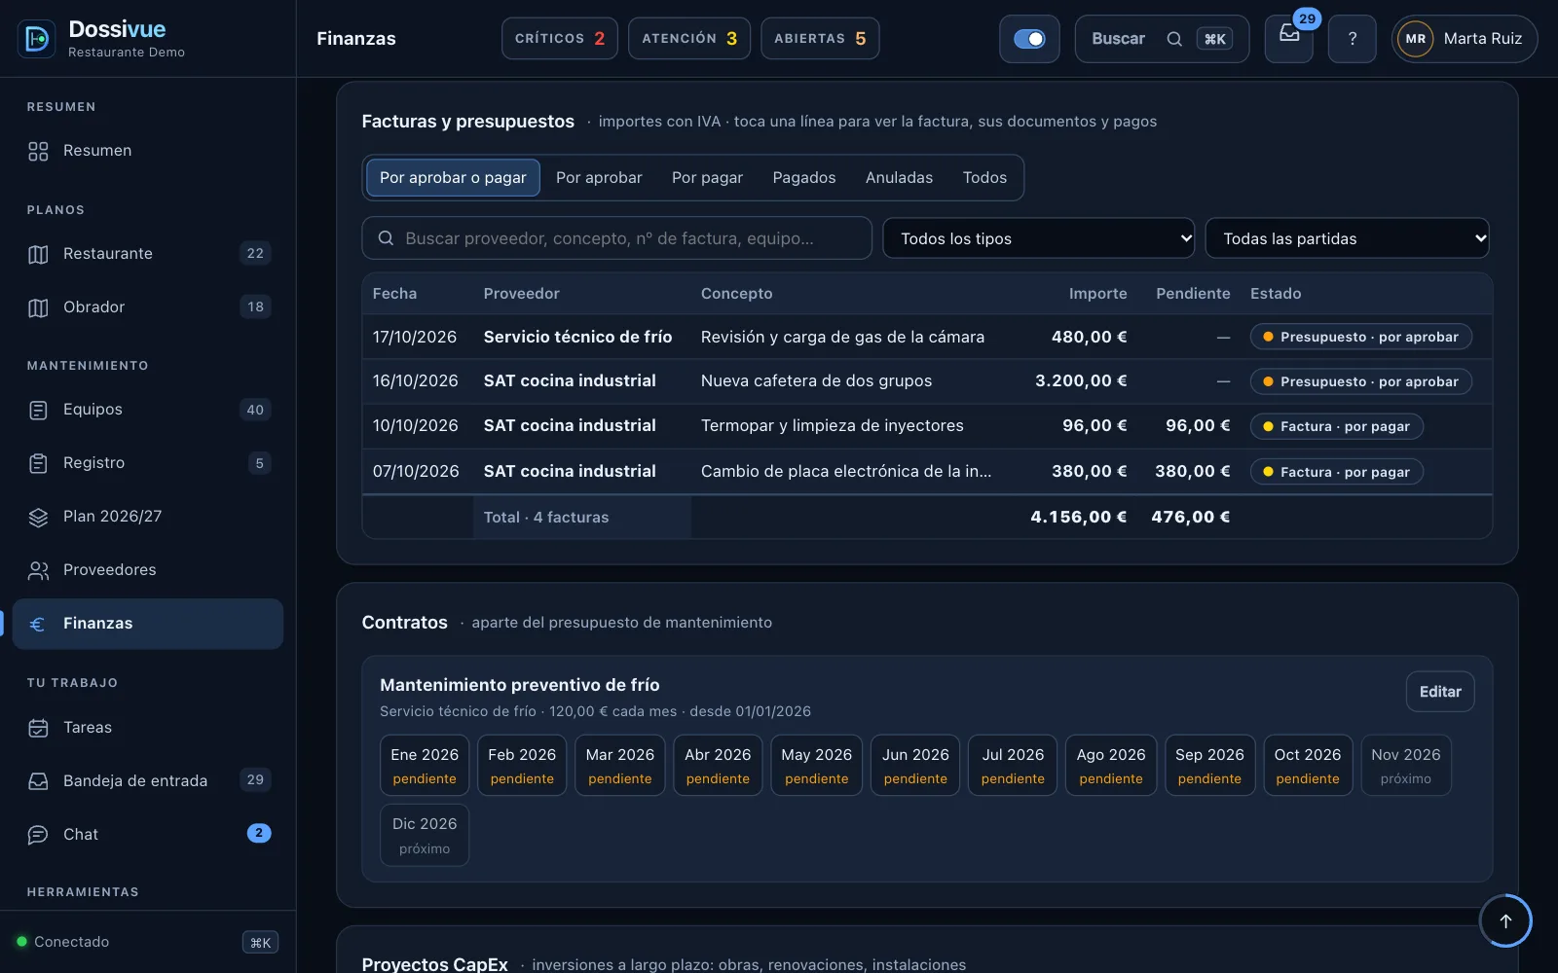
Task: Click the scroll-to-top arrow button
Action: (1505, 920)
